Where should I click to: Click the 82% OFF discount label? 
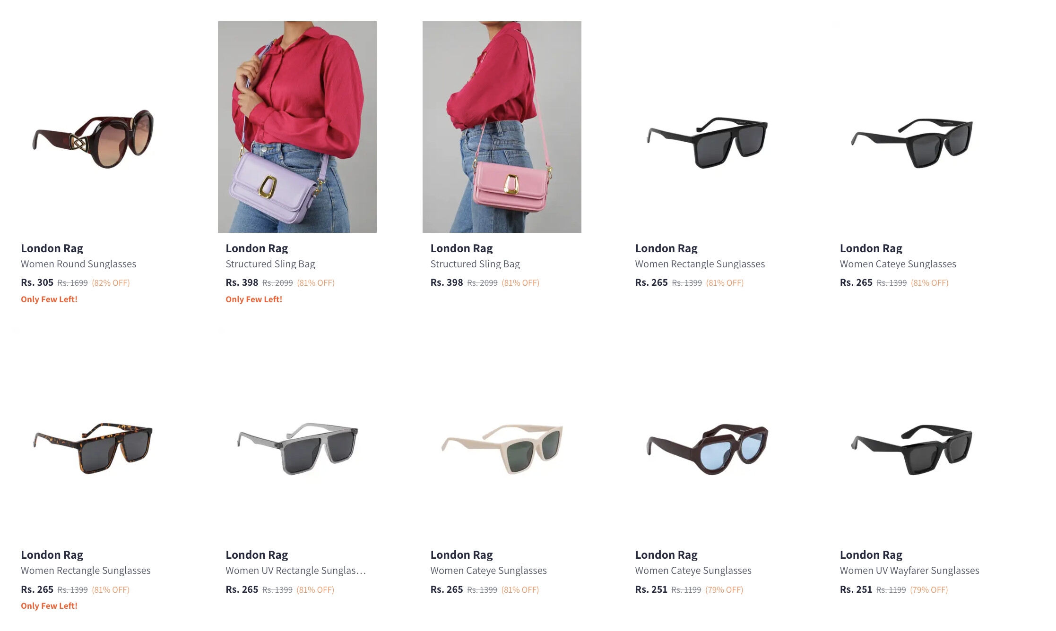[111, 283]
